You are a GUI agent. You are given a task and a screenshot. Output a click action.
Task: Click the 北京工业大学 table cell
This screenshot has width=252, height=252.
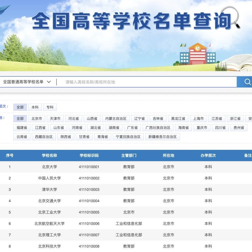tap(49, 212)
